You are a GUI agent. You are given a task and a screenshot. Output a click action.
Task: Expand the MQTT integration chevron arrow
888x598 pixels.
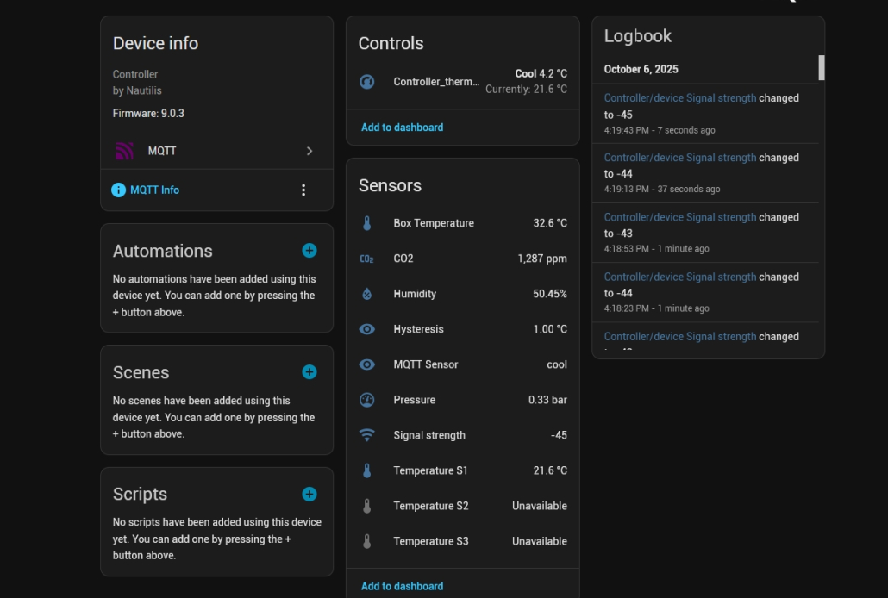[310, 151]
